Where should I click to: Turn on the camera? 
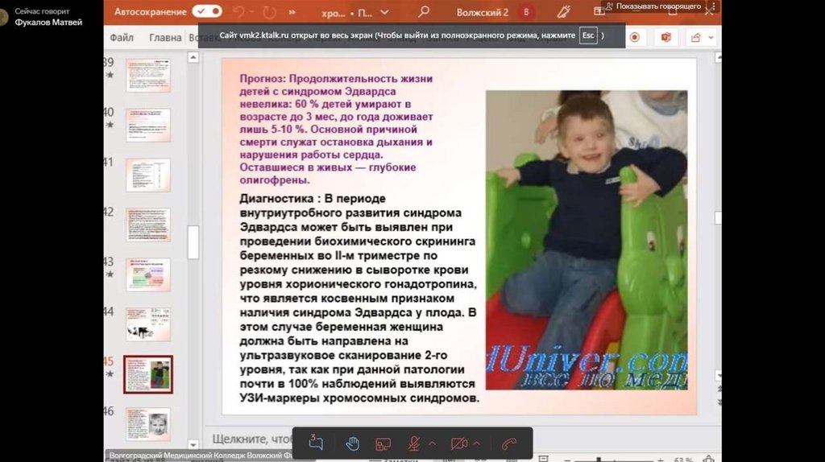459,443
